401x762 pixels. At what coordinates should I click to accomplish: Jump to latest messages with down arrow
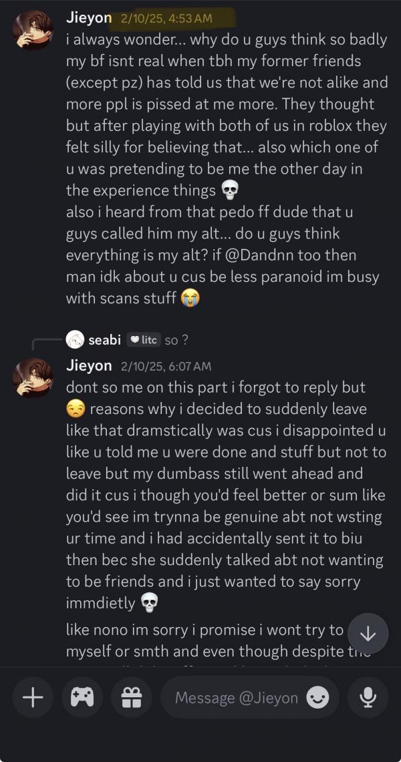tap(368, 634)
